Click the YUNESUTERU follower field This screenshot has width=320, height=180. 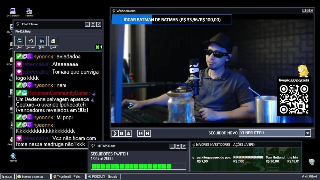pyautogui.click(x=272, y=133)
